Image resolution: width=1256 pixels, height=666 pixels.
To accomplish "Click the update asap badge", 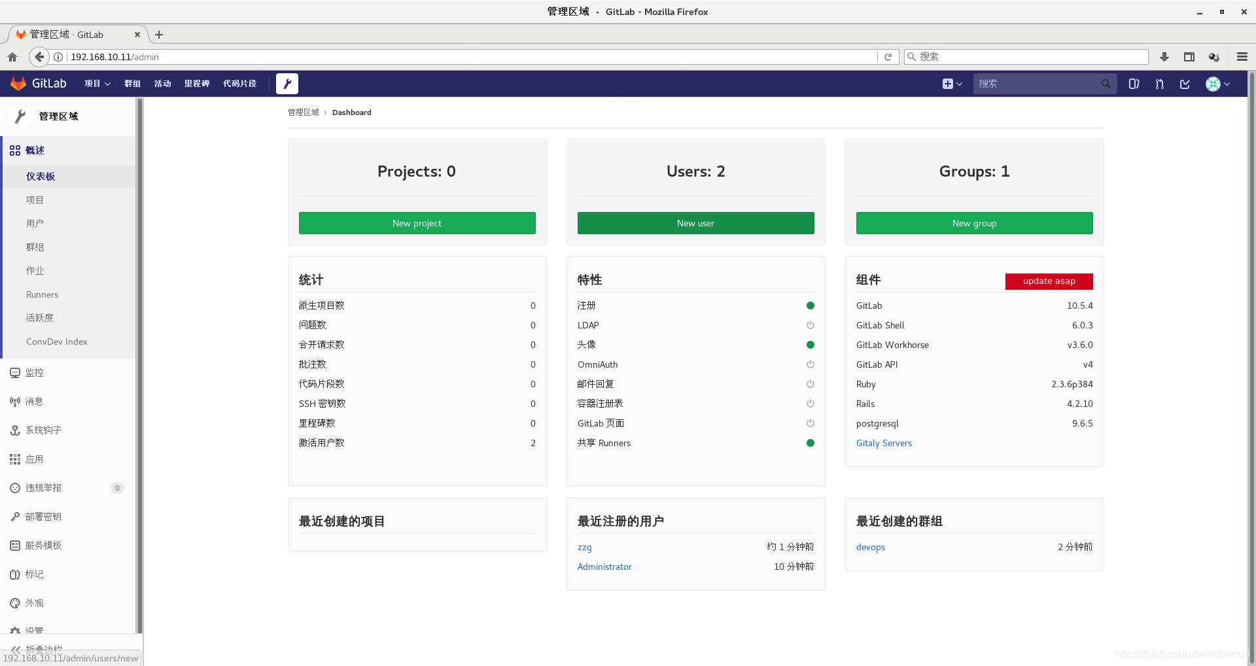I will (1049, 281).
